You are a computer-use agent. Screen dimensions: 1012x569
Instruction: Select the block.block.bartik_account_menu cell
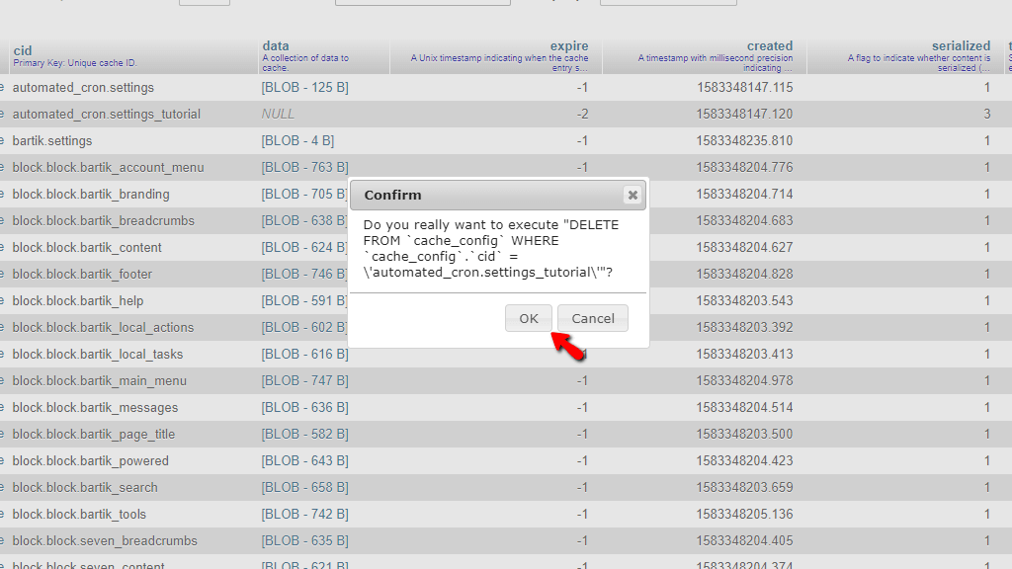tap(108, 168)
